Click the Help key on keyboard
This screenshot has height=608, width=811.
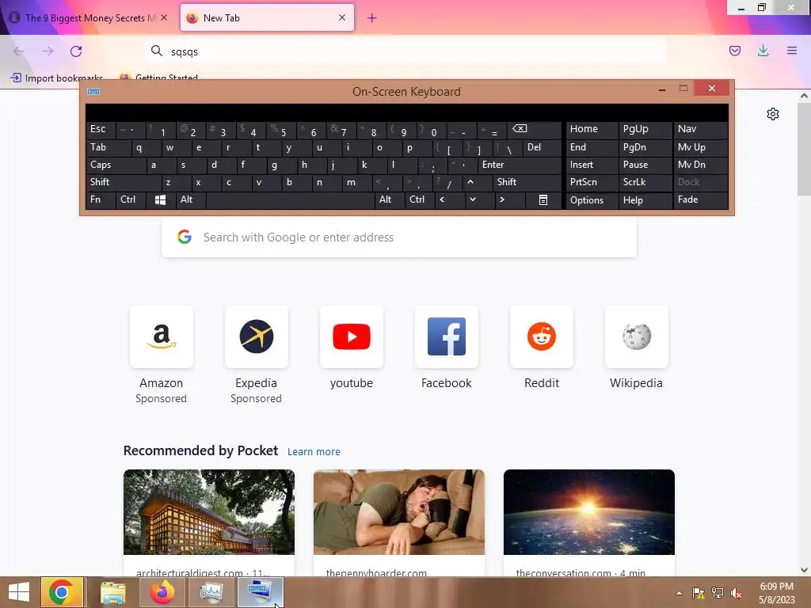645,200
